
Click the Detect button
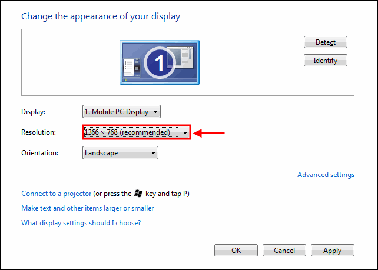(325, 42)
